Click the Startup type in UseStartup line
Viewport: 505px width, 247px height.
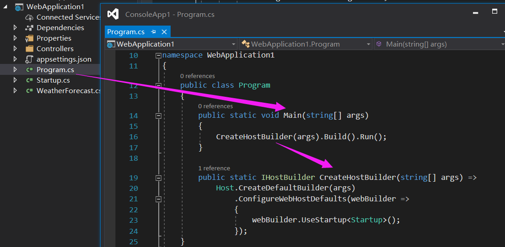(367, 220)
